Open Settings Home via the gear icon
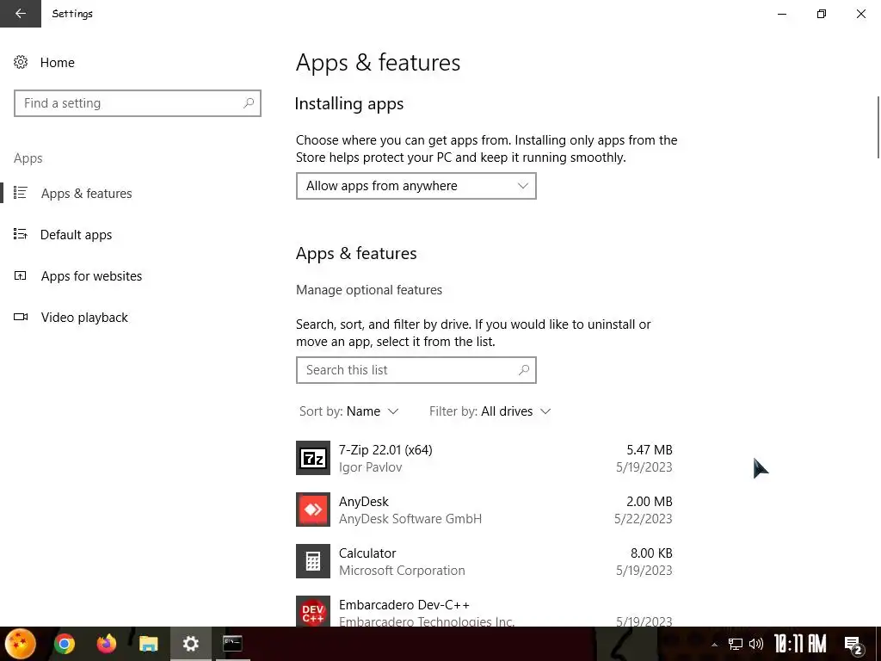Screen dimensions: 881x661 (x=21, y=62)
